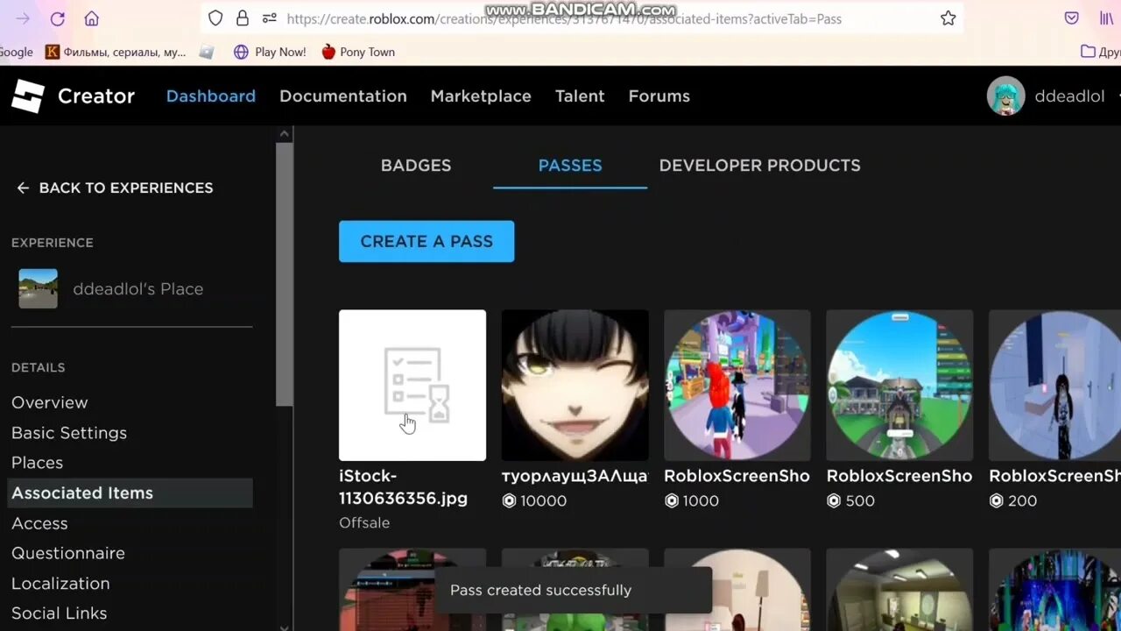Viewport: 1121px width, 631px height.
Task: Click the back arrow beside Back to Experiences
Action: coord(23,188)
